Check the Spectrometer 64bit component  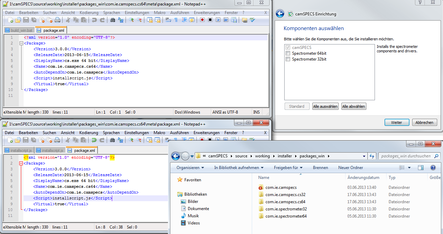click(288, 53)
